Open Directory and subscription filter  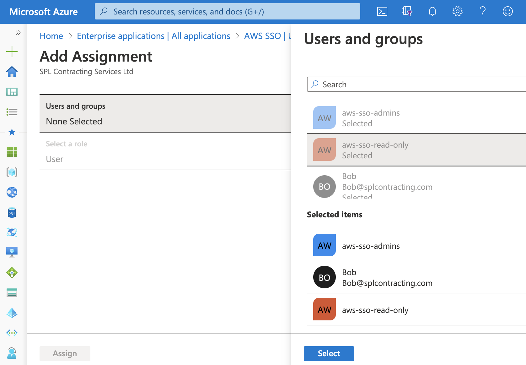point(407,12)
